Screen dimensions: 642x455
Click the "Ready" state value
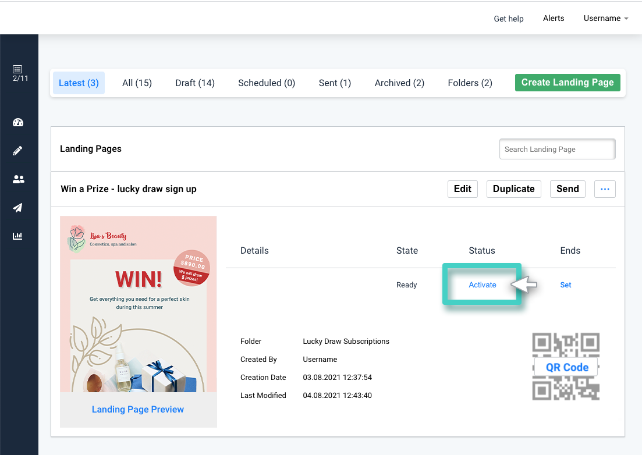click(x=407, y=285)
